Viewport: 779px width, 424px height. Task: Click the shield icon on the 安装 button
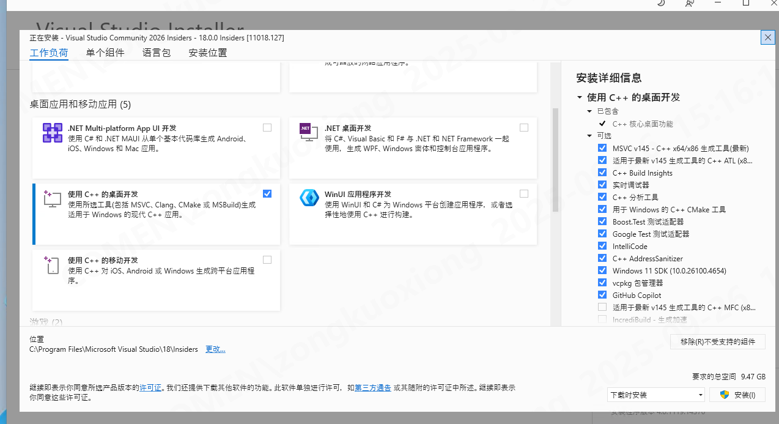[x=725, y=395]
